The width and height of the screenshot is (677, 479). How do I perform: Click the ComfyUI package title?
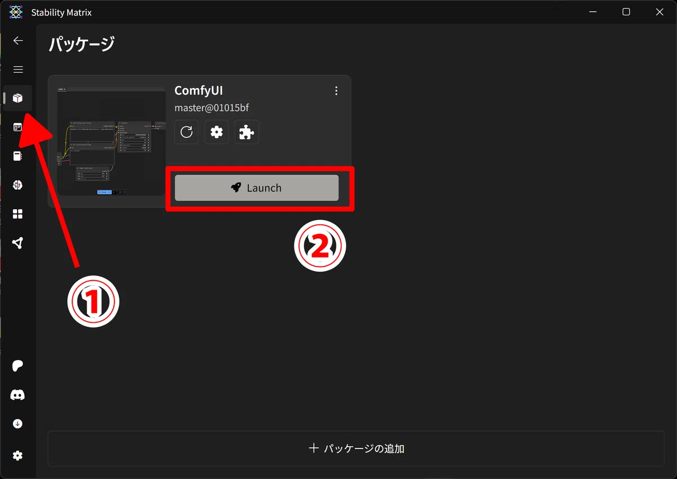(x=199, y=91)
